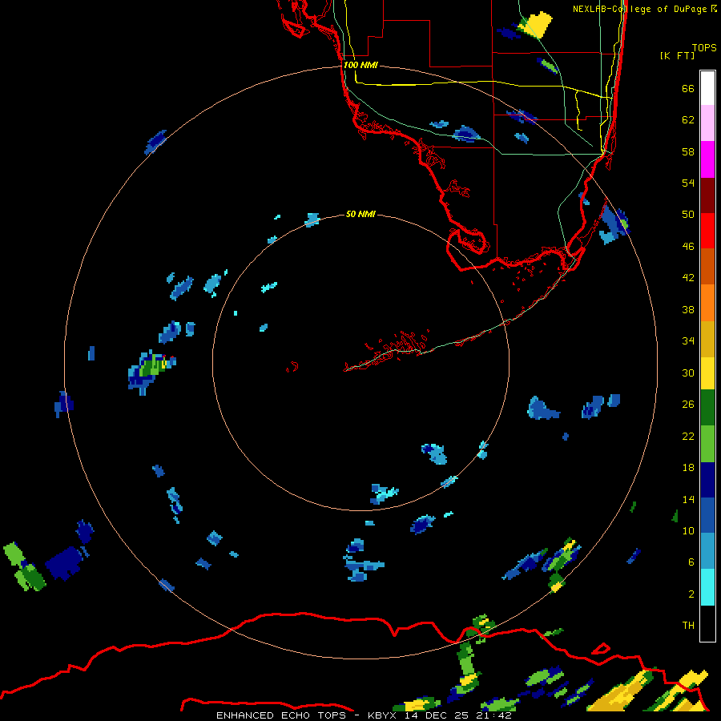Click the '21:42' time stamp
Viewport: 721px width, 721px height.
(494, 715)
